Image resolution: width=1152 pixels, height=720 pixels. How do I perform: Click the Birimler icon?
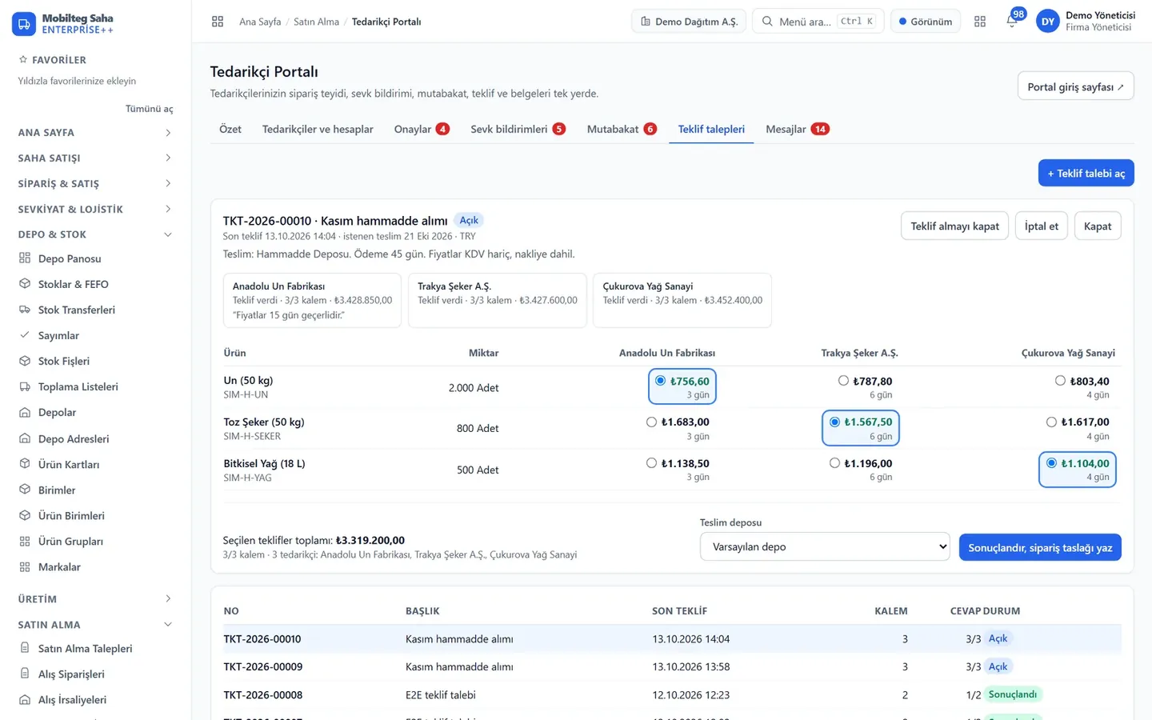tap(25, 490)
